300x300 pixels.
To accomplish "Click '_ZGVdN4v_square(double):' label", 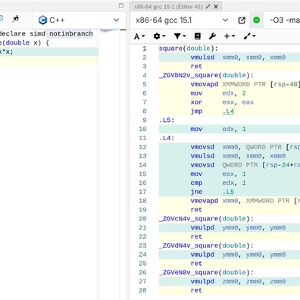I will pos(206,245).
